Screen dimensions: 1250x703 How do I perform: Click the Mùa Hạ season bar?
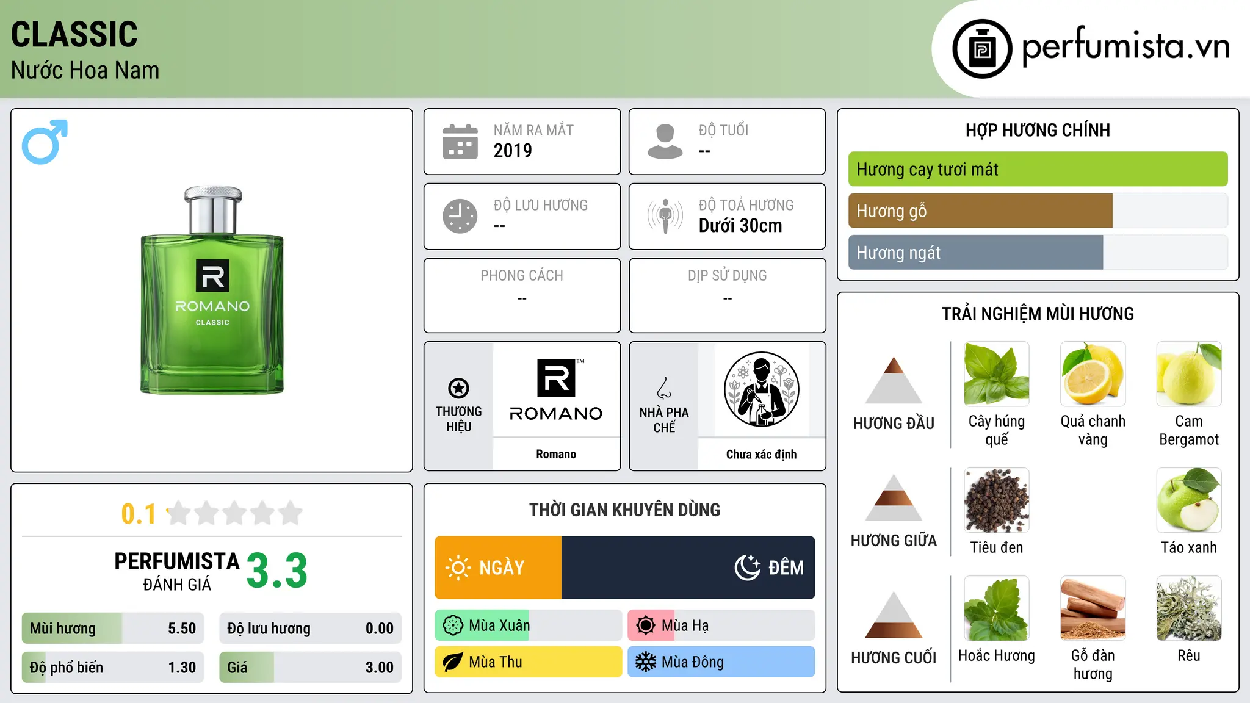coord(721,625)
